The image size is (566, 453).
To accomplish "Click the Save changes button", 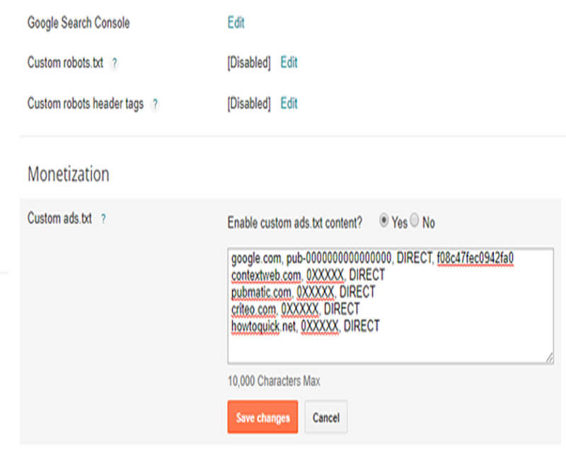I will (262, 417).
